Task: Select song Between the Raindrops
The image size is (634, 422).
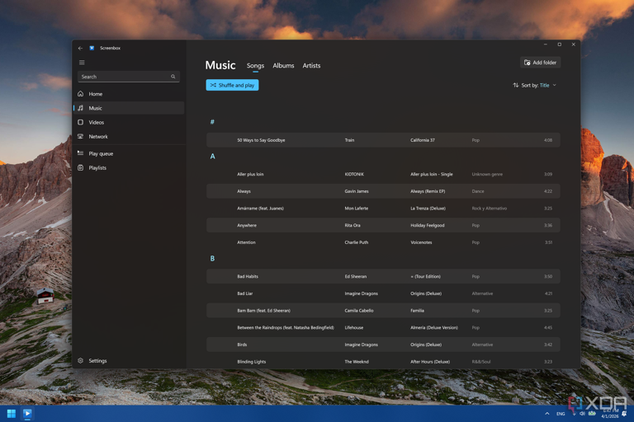Action: (x=383, y=327)
